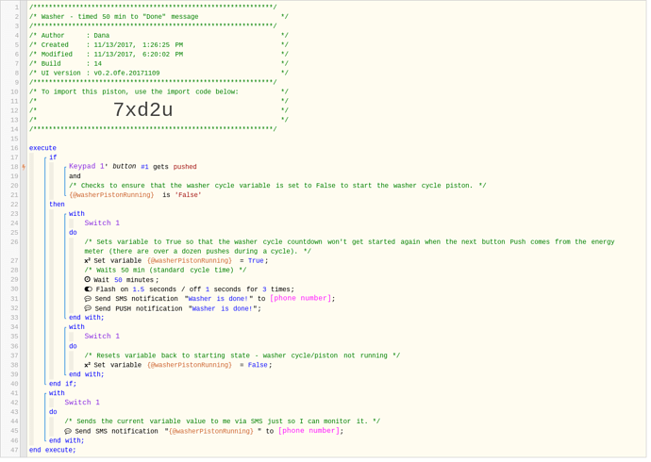Click the speech bubble icon before Send PUSH notification
Viewport: 651px width, 462px height.
88,308
